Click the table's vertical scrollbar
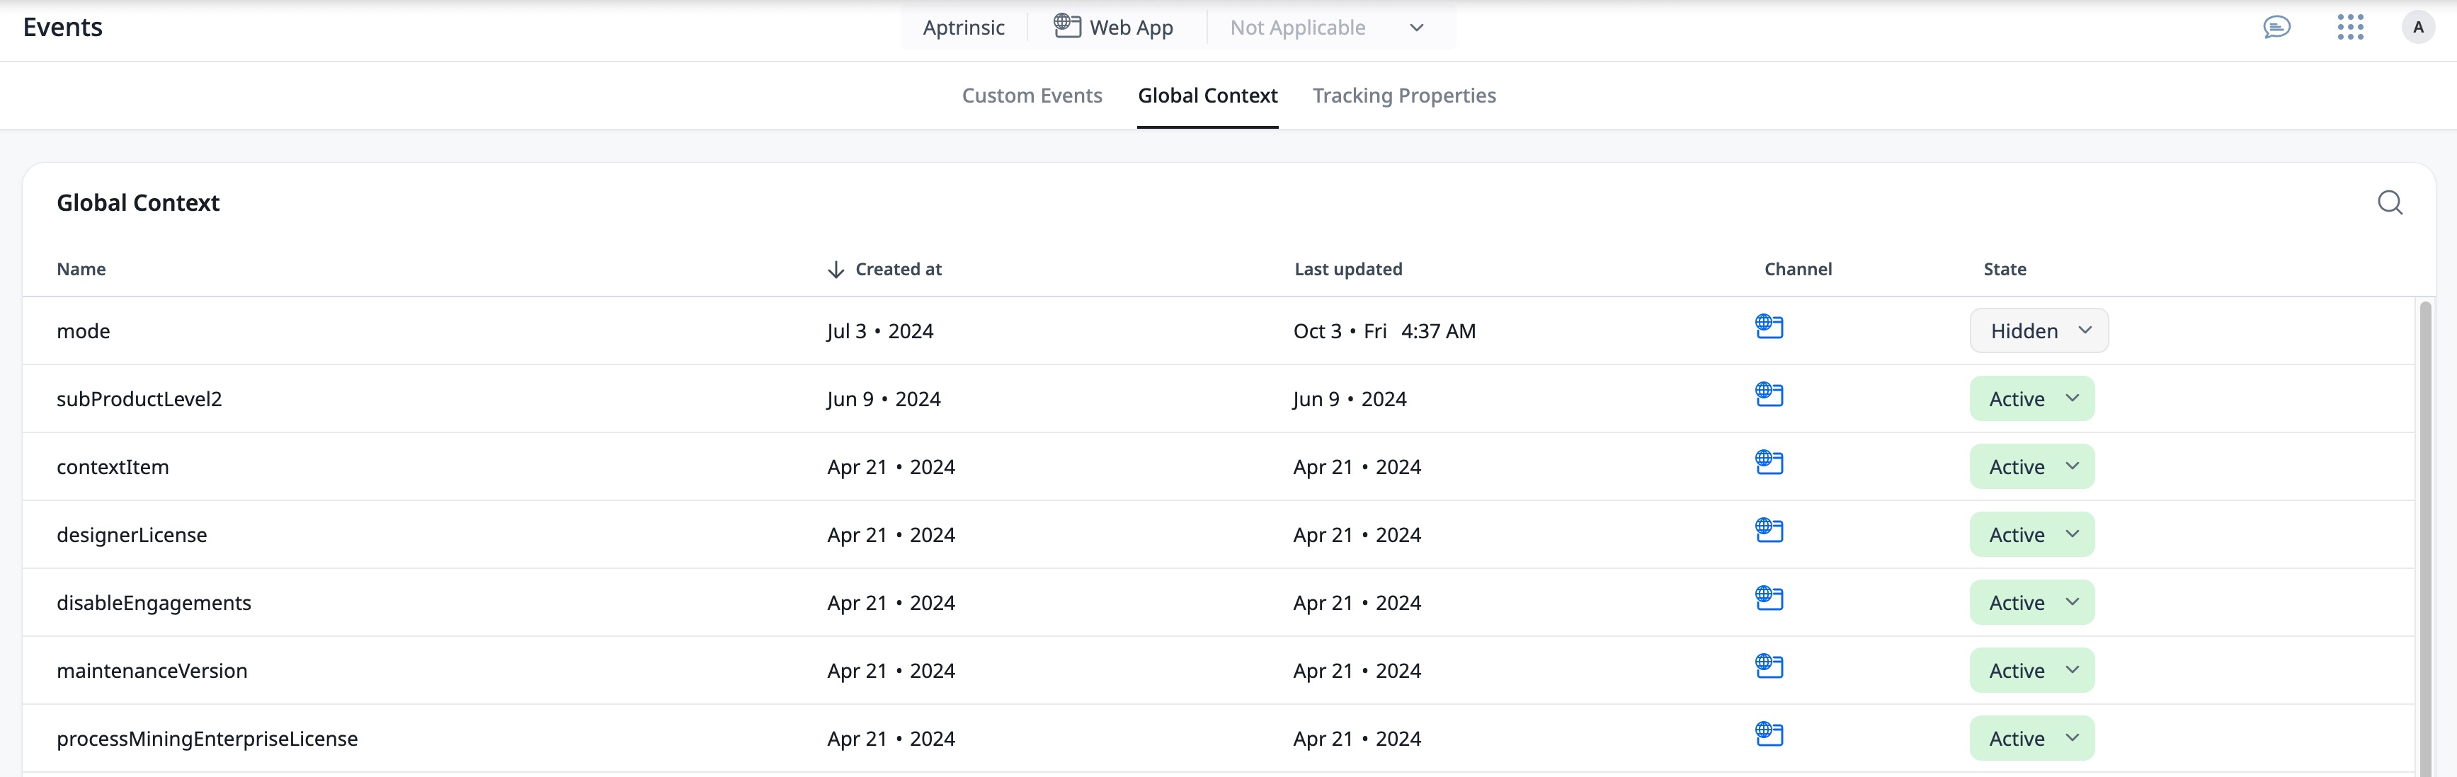Screen dimensions: 2457x777 pos(2424,534)
